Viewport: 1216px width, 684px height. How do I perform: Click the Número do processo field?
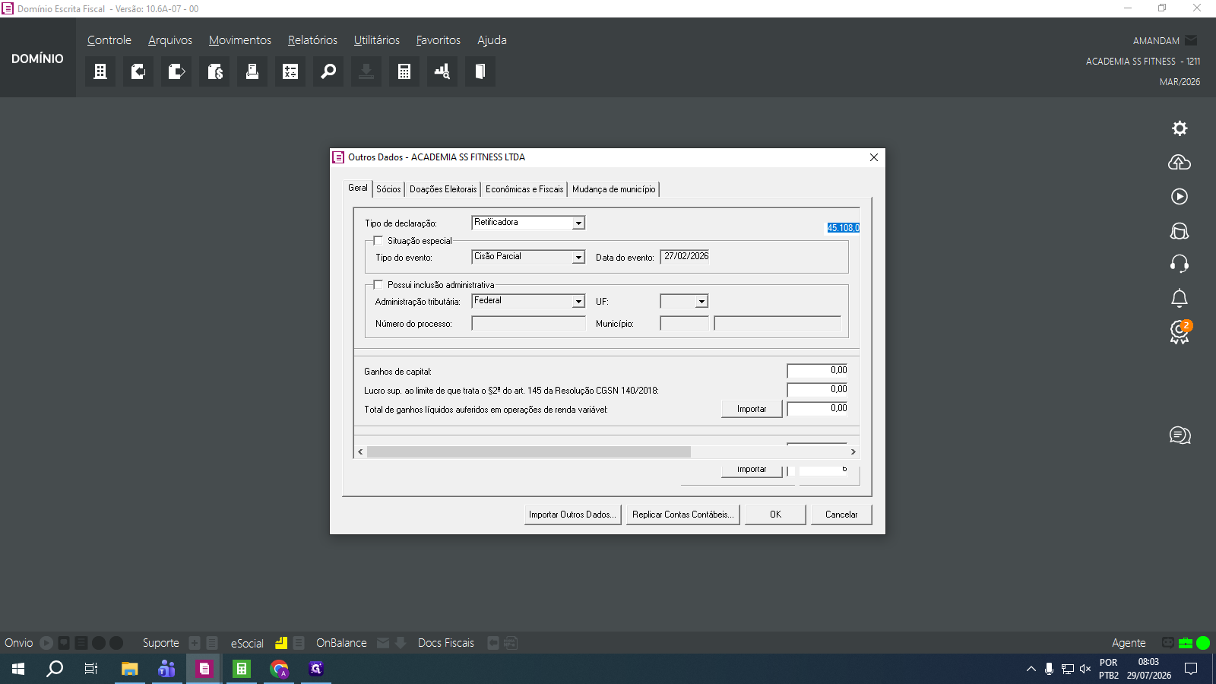pyautogui.click(x=528, y=324)
